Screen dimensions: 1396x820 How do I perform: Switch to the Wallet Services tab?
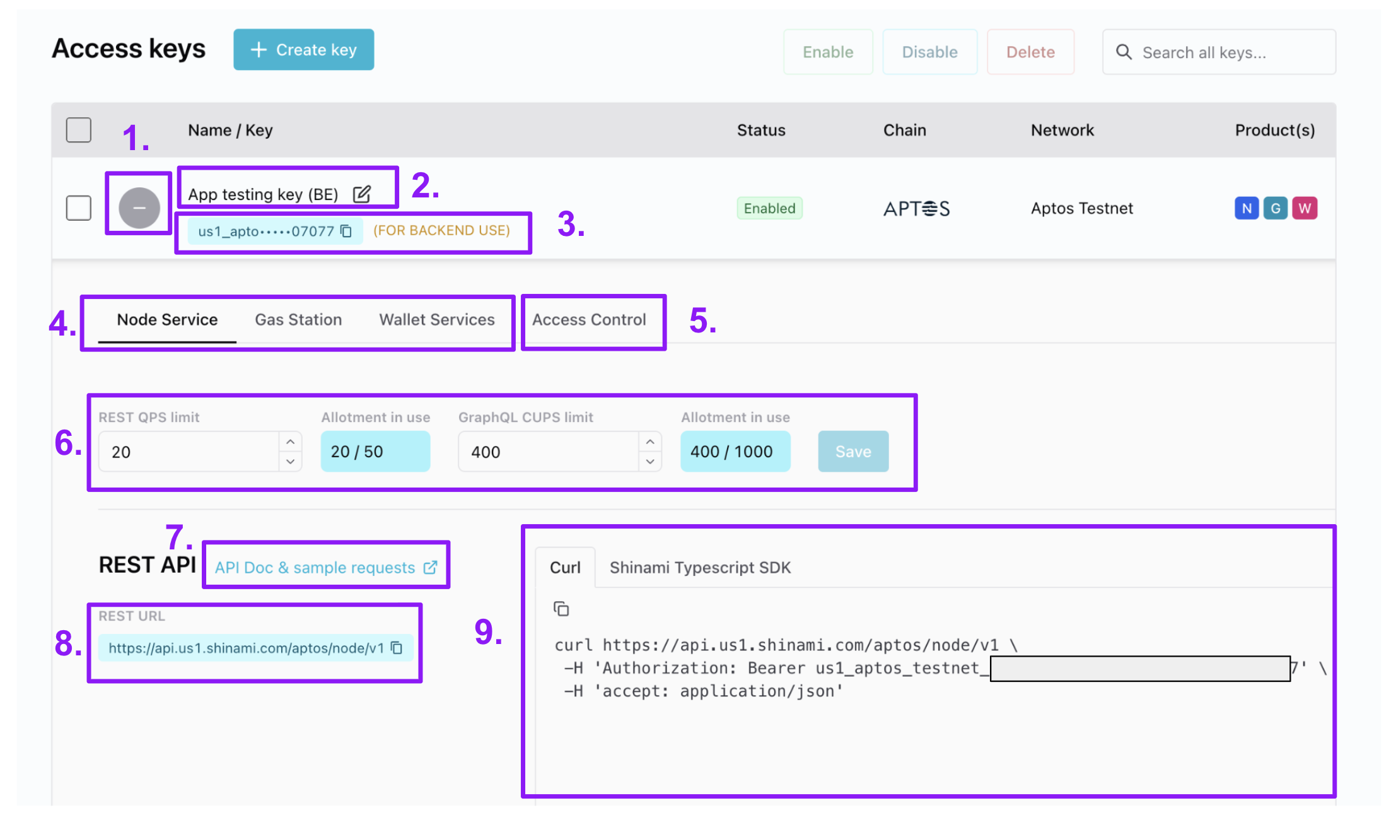[x=437, y=320]
